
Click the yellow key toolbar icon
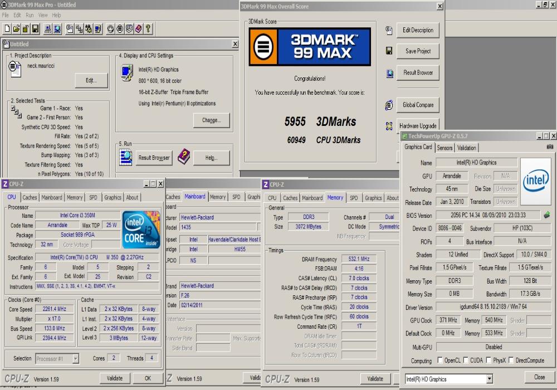(x=148, y=29)
